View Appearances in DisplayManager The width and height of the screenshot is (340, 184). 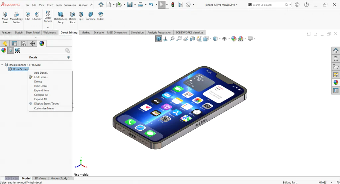tap(4, 50)
